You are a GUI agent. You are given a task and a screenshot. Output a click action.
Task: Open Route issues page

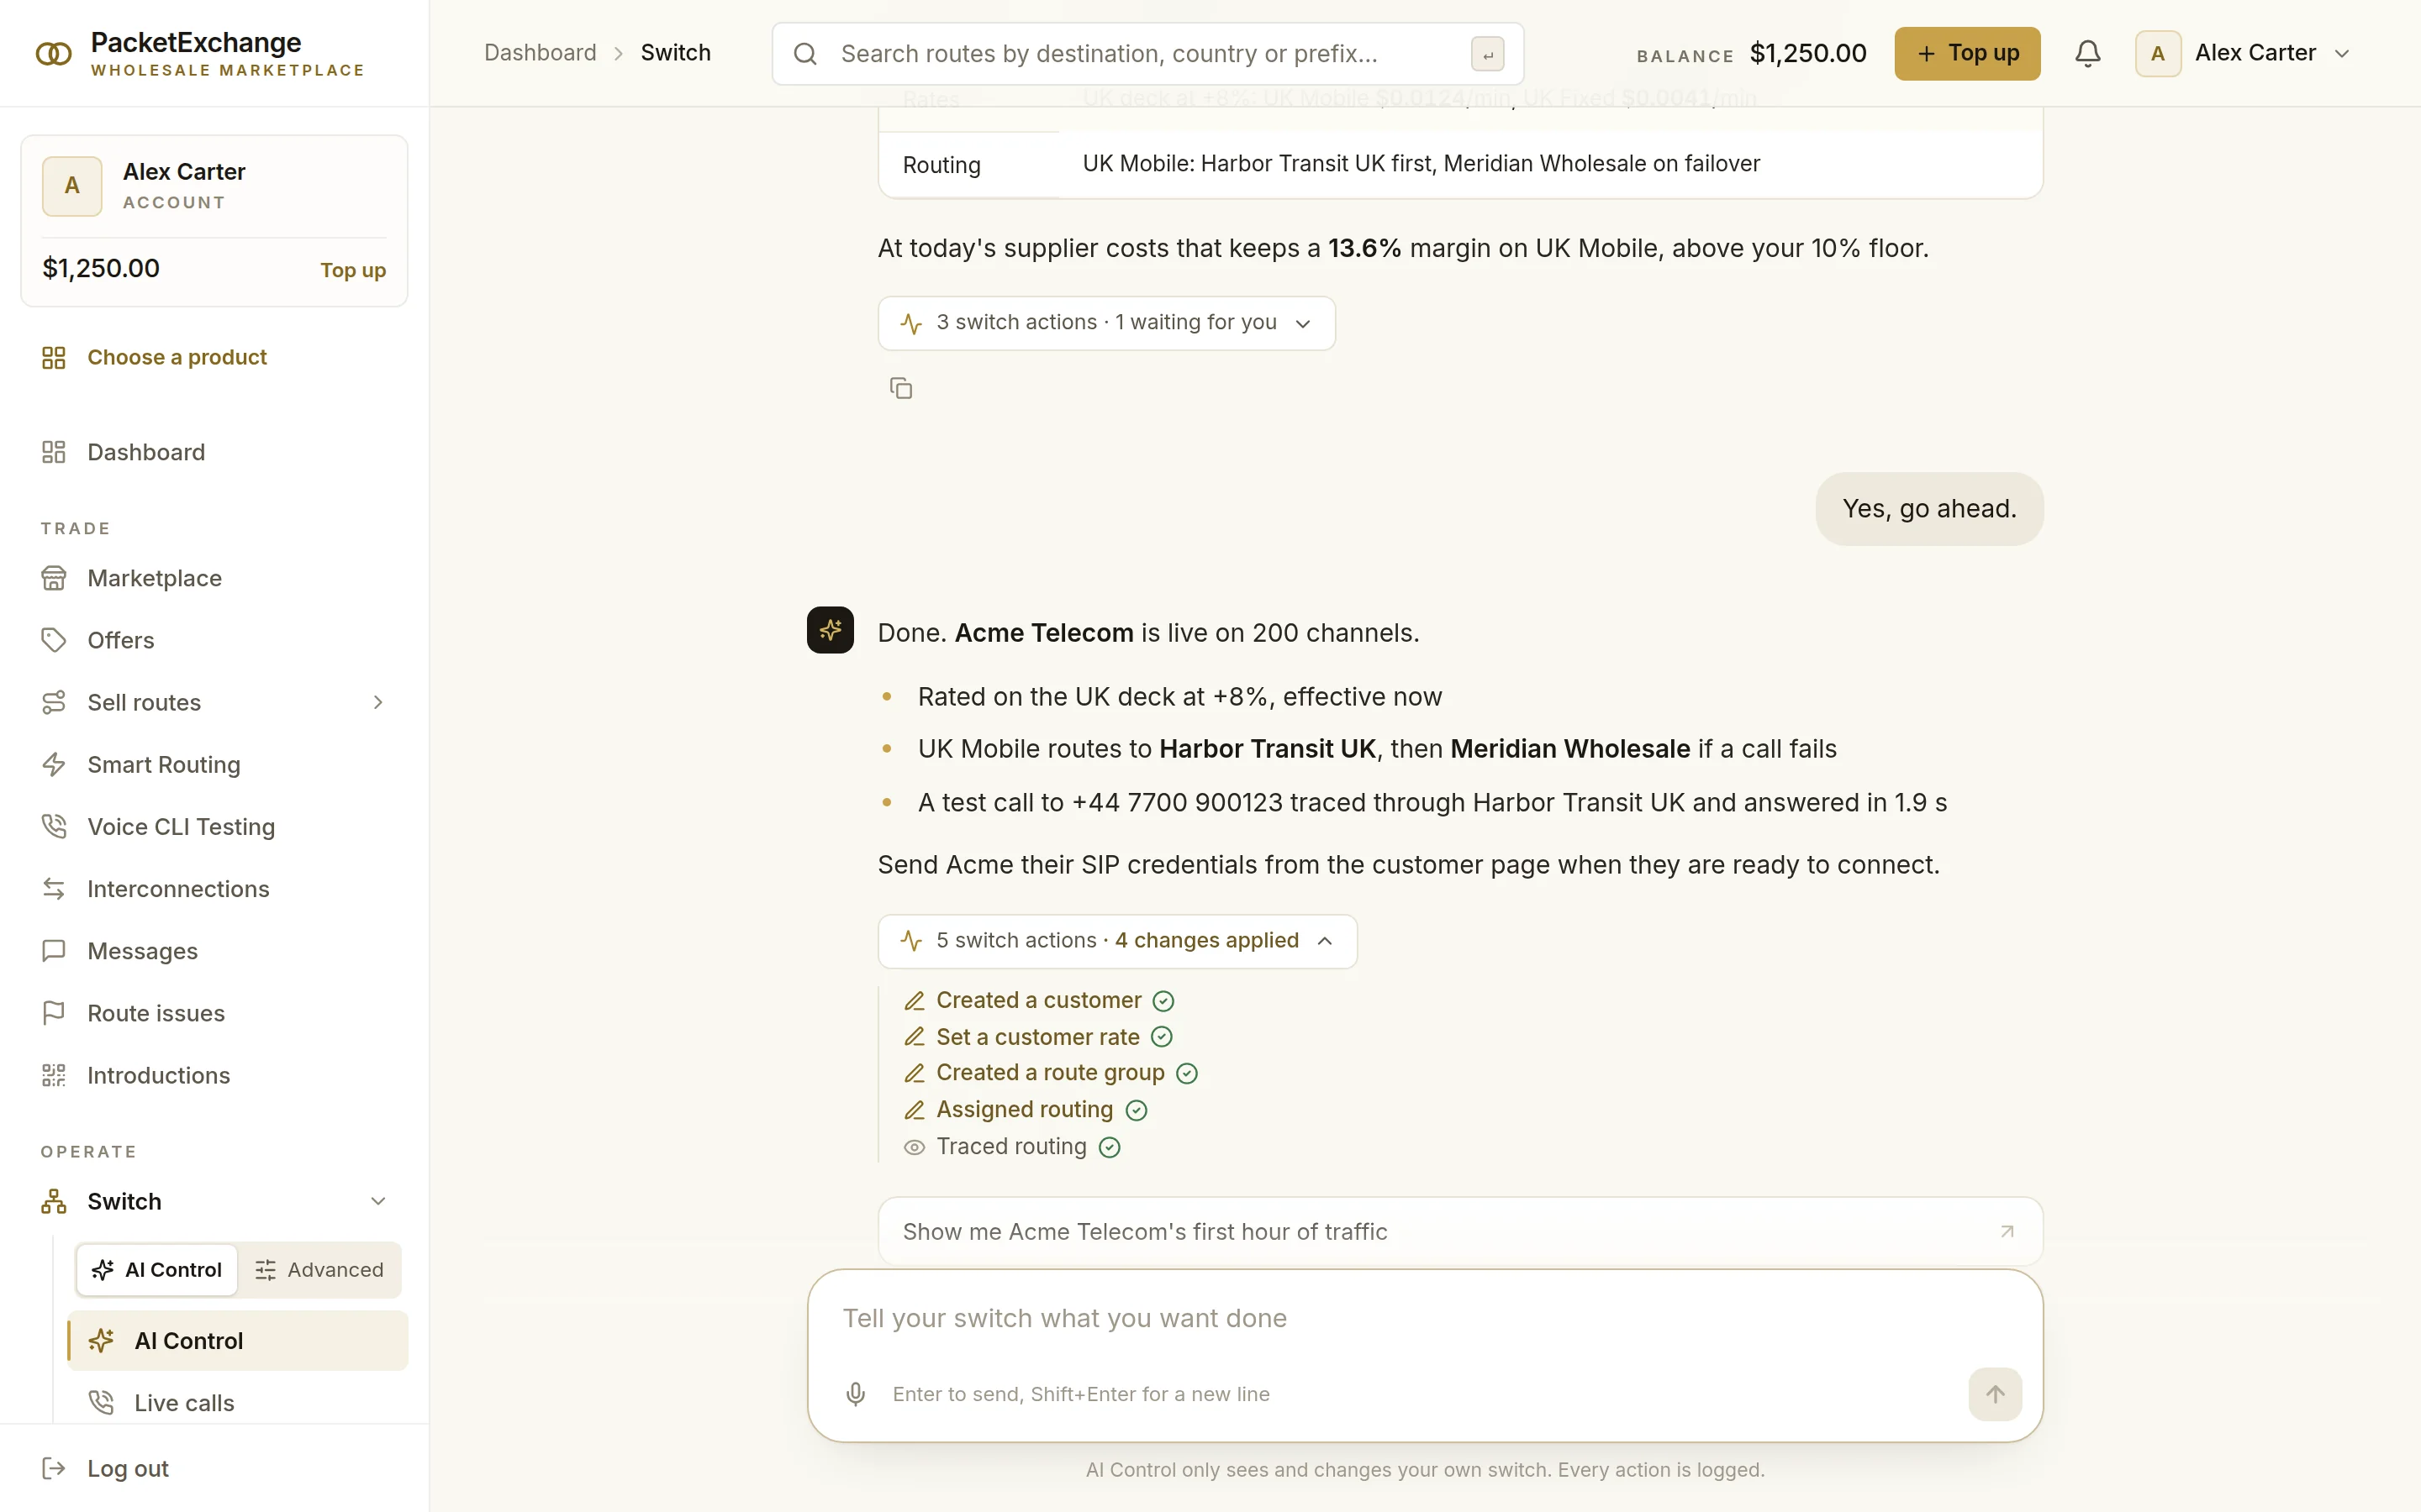(x=214, y=1013)
